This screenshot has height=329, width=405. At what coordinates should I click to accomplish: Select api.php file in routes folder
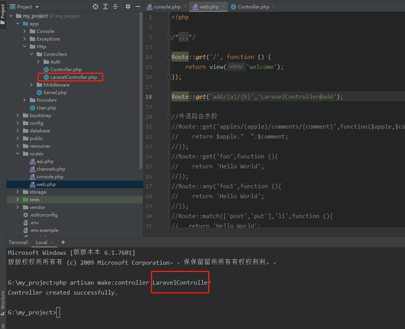pyautogui.click(x=45, y=161)
